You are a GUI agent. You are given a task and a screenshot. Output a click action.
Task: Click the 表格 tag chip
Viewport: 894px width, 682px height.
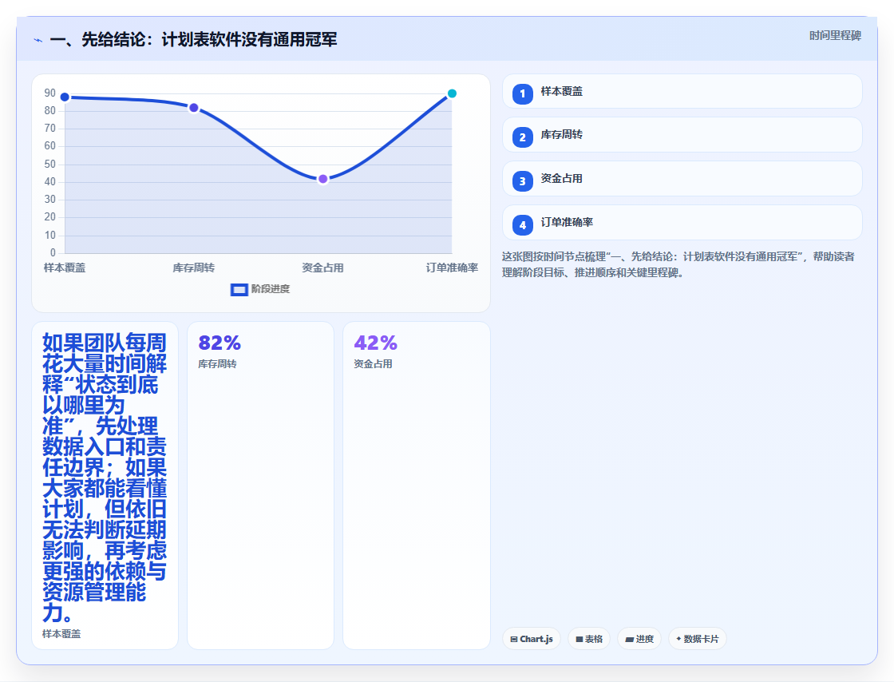589,639
